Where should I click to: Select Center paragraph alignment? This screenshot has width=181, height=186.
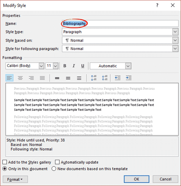[20, 78]
